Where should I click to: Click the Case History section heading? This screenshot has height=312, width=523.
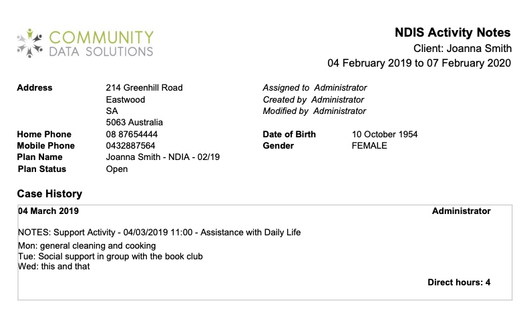tap(49, 193)
